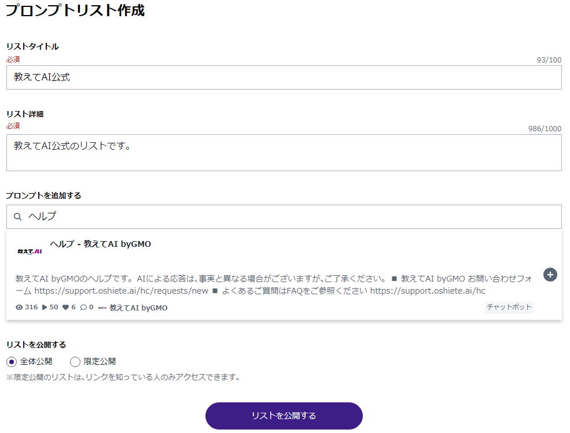The width and height of the screenshot is (570, 433).
Task: Click the リストタイトル field label
Action: pyautogui.click(x=32, y=46)
